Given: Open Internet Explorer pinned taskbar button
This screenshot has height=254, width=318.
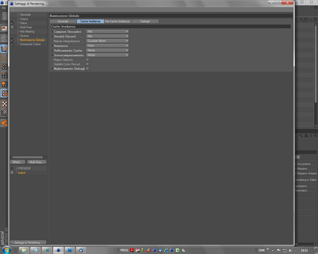Looking at the screenshot, I should coord(47,250).
